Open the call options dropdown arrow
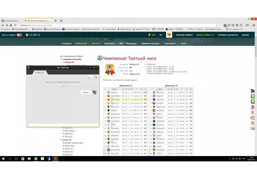The width and height of the screenshot is (257, 179). (x=91, y=77)
